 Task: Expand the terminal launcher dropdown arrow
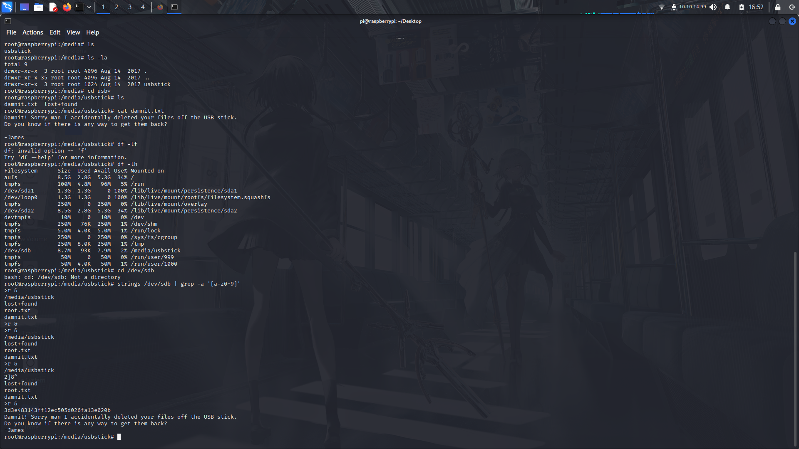89,7
